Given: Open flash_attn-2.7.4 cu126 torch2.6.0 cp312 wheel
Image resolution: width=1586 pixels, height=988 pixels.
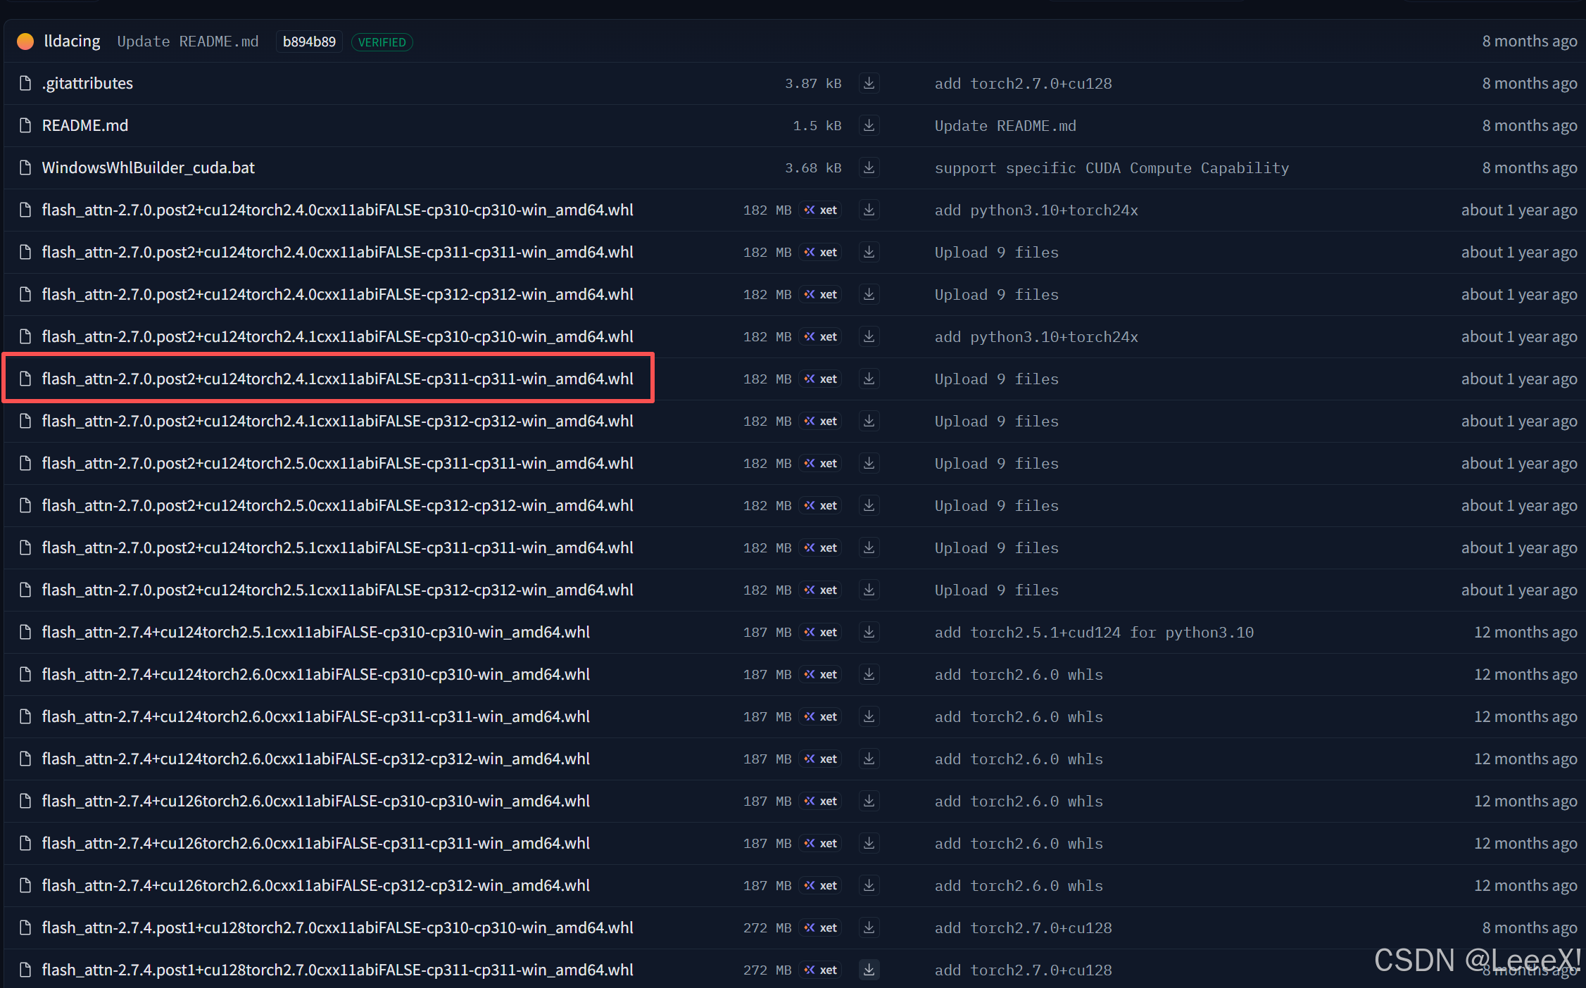Looking at the screenshot, I should pos(315,885).
